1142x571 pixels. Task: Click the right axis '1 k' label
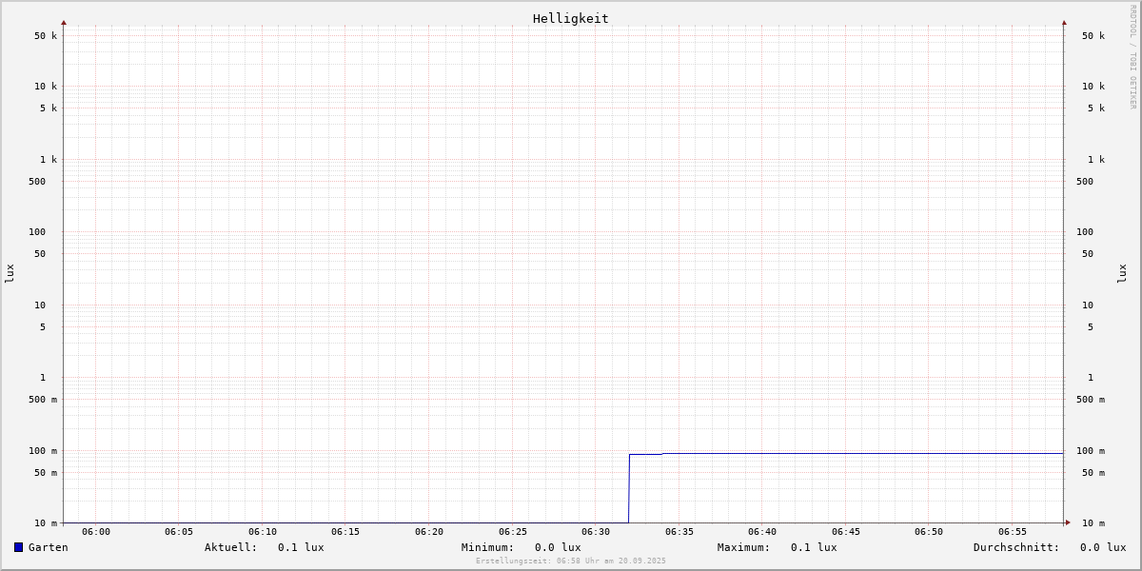pos(1096,160)
